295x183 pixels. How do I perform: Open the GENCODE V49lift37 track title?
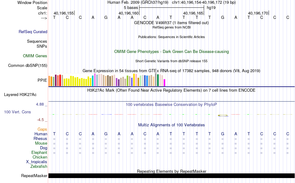(x=171, y=23)
